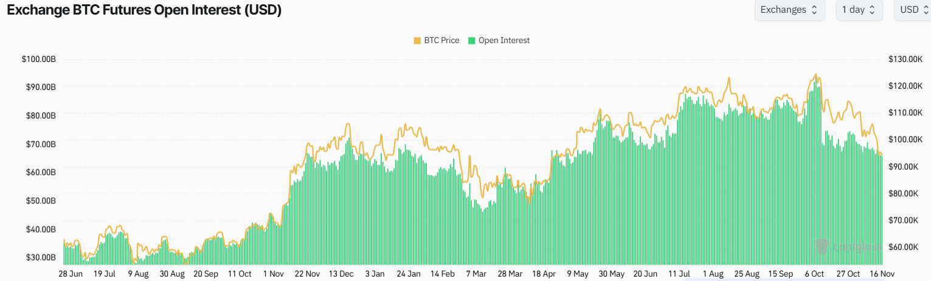The width and height of the screenshot is (931, 281).
Task: Click the $130.00K right axis label
Action: [905, 59]
